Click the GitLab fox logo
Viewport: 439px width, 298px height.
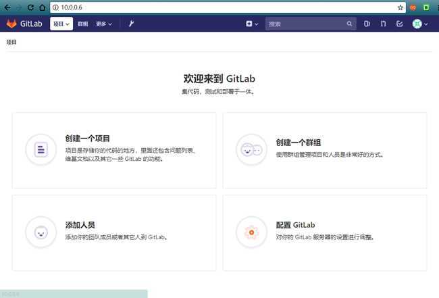[x=11, y=24]
